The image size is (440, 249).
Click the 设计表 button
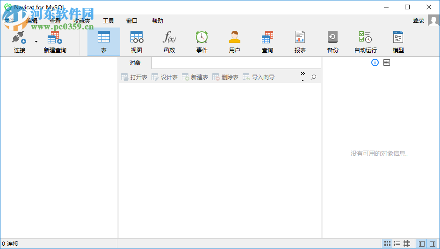[165, 77]
